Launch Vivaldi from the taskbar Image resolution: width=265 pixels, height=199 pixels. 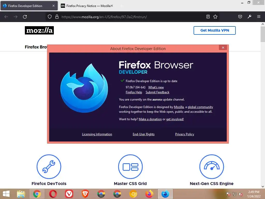(x=69, y=194)
